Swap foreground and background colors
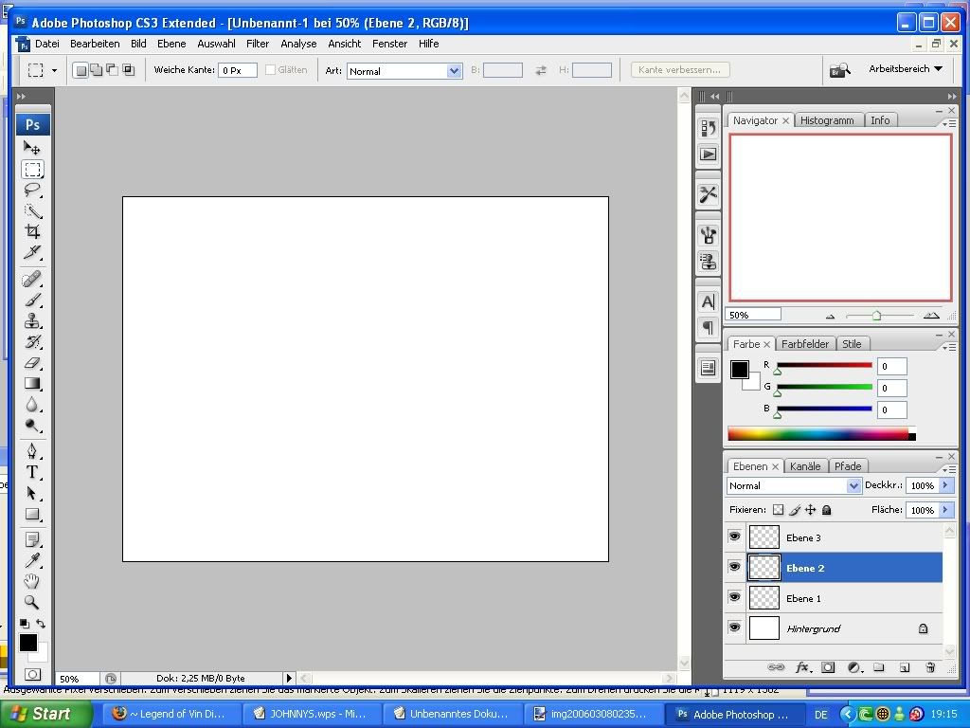The height and width of the screenshot is (728, 970). pyautogui.click(x=41, y=624)
